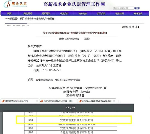Set font size to 大

tap(130, 27)
